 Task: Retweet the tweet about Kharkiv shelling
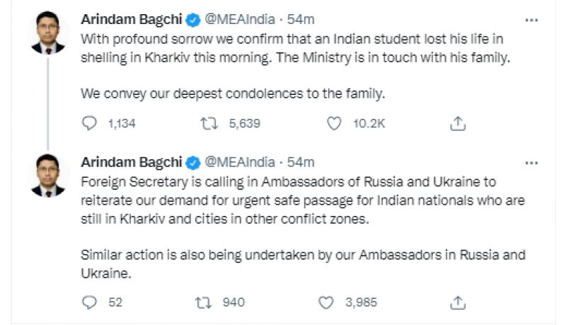point(209,124)
